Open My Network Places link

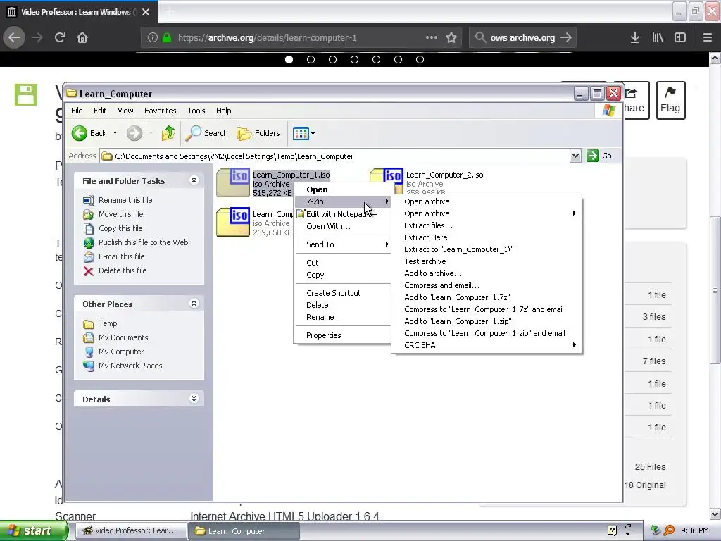130,366
